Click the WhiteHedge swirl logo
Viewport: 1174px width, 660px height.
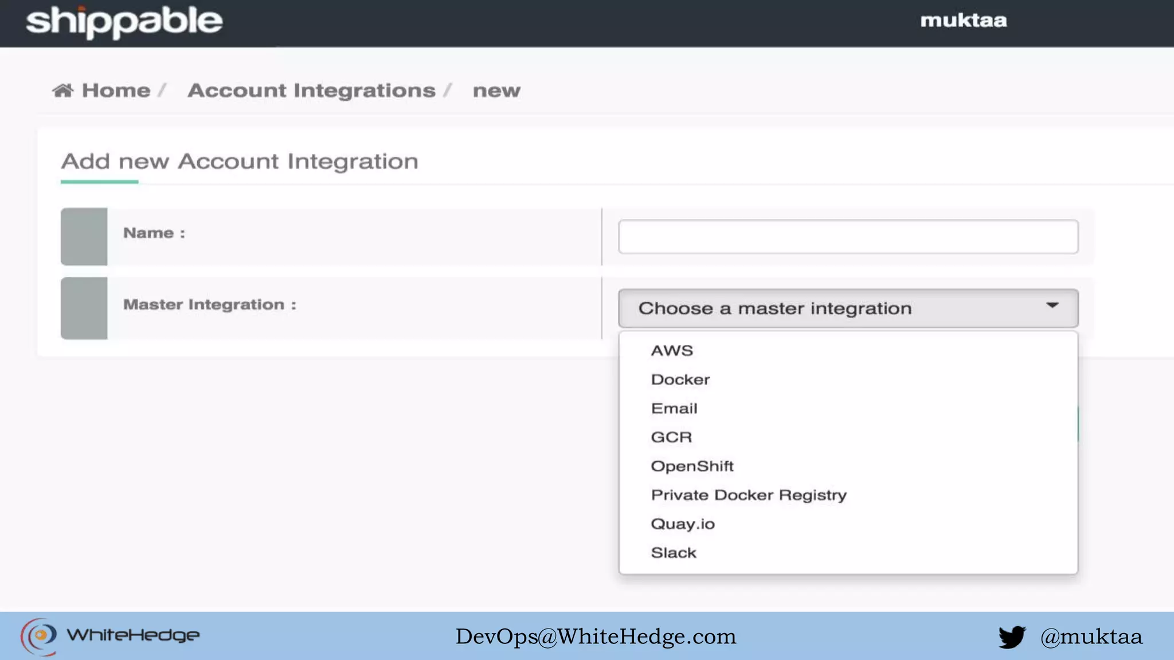point(39,636)
